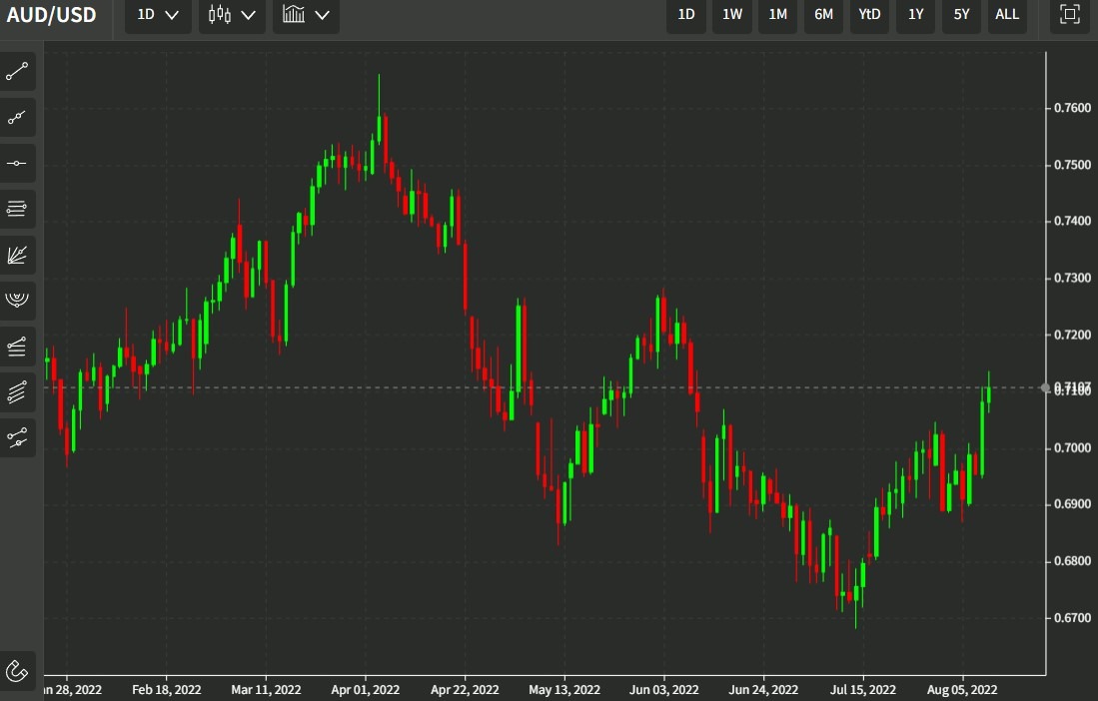1098x701 pixels.
Task: Set the range to 1Y
Action: coord(916,15)
